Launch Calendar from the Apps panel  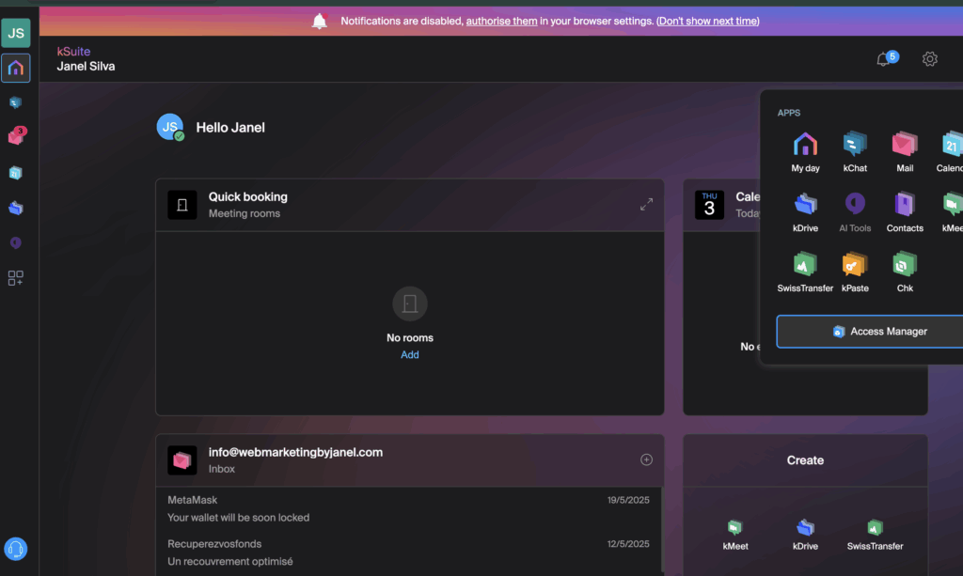pyautogui.click(x=950, y=152)
